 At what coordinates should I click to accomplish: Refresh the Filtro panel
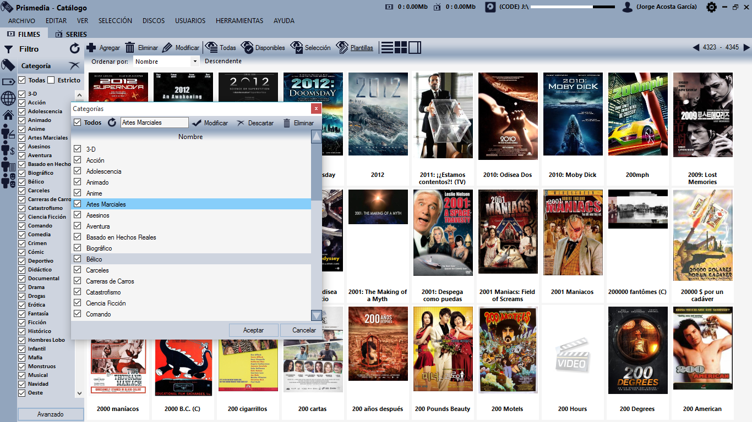tap(75, 49)
